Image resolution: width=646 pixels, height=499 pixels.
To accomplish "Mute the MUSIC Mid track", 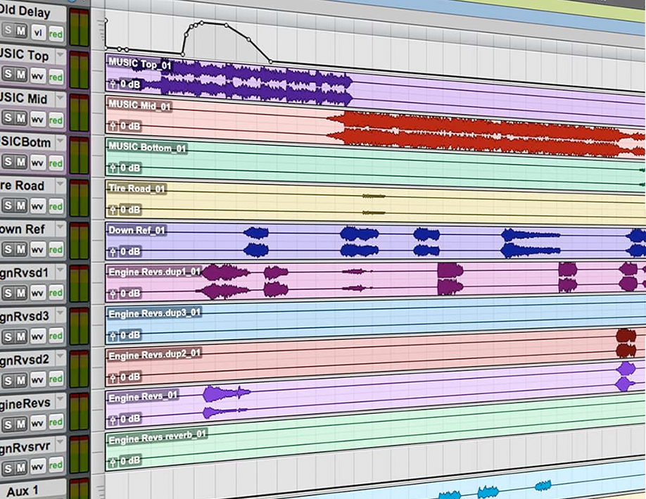I will (x=21, y=118).
